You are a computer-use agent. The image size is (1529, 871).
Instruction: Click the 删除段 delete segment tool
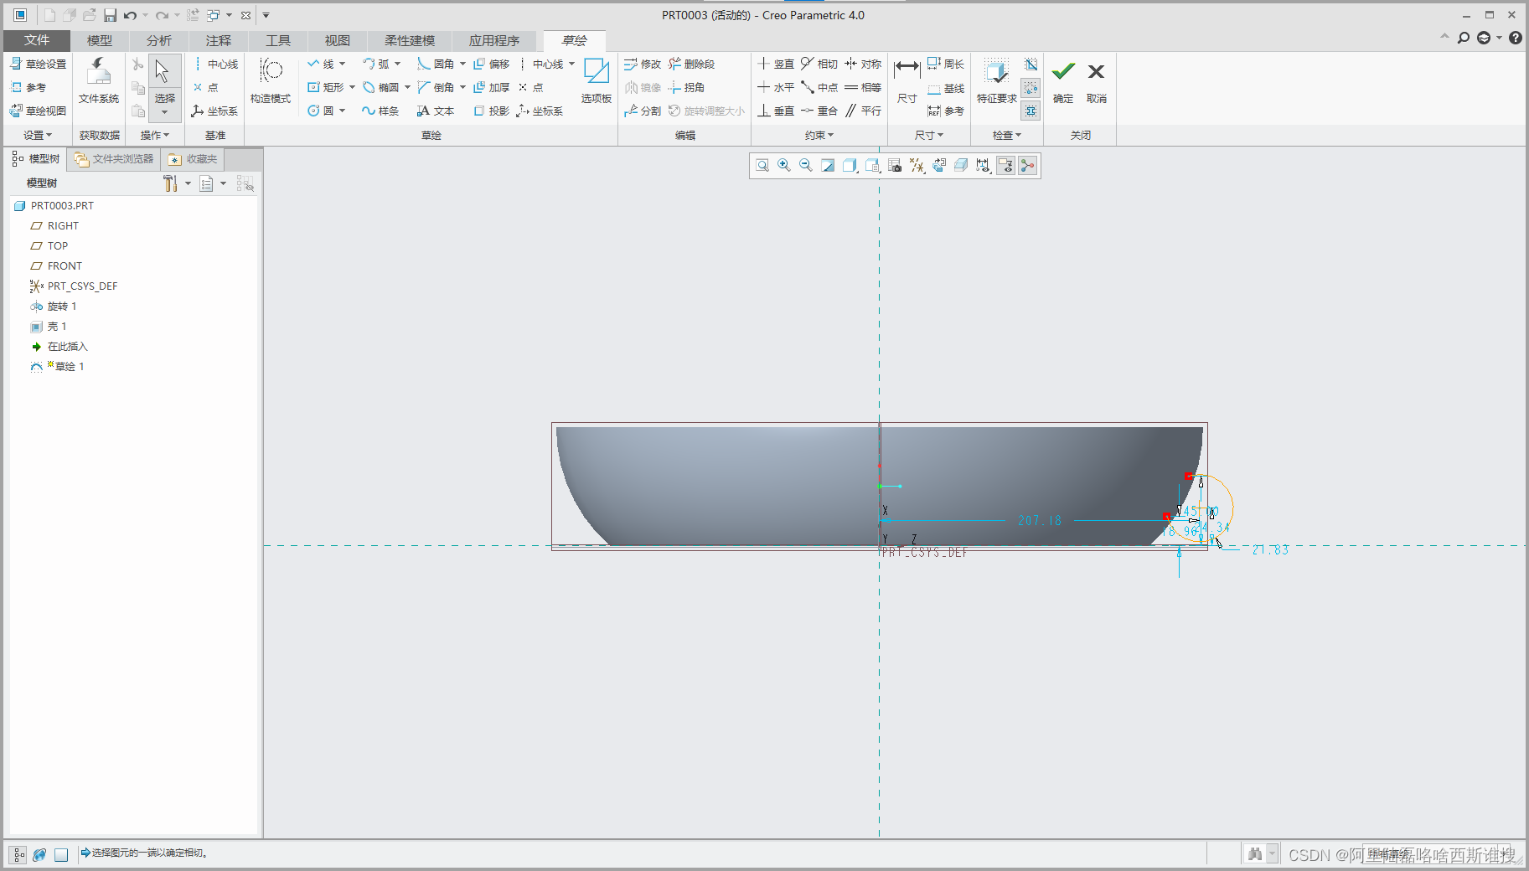click(691, 64)
